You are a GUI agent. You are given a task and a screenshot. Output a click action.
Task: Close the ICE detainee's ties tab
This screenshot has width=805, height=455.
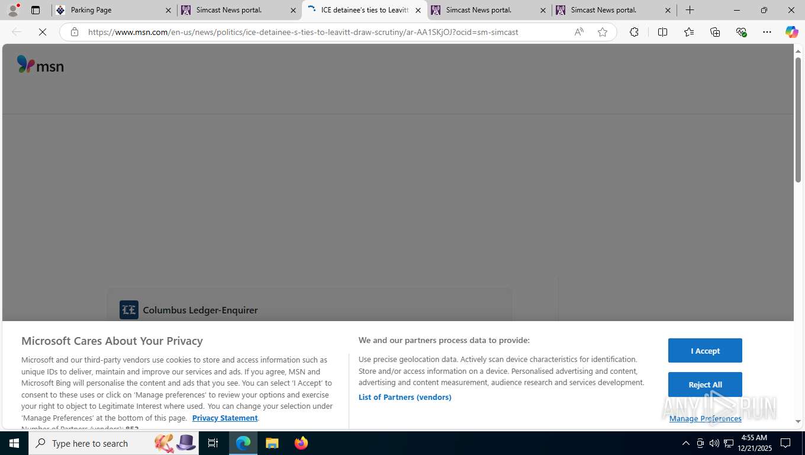418,10
